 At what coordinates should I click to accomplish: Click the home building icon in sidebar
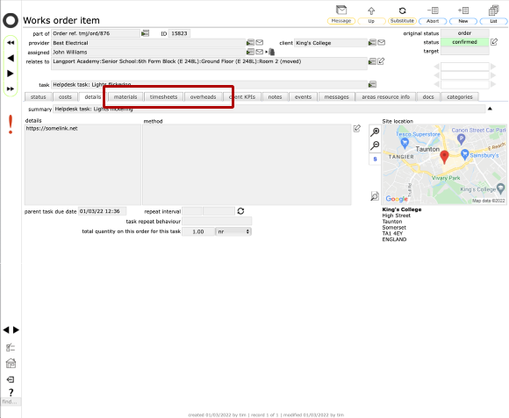click(x=11, y=364)
